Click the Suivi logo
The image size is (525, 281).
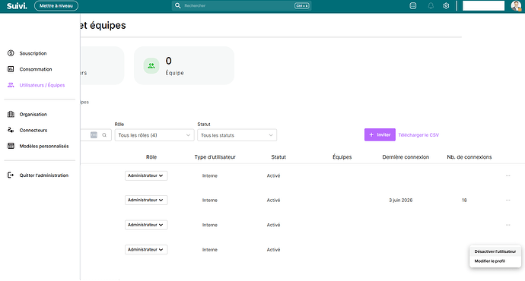(x=17, y=5)
